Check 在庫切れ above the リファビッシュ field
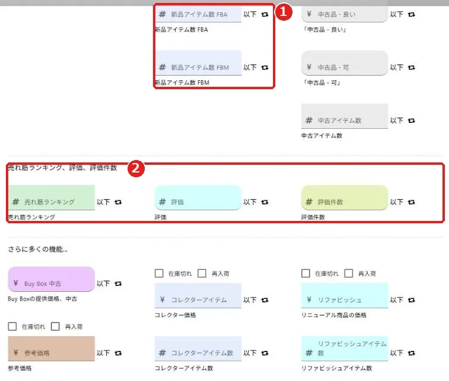The image size is (449, 381). click(305, 273)
